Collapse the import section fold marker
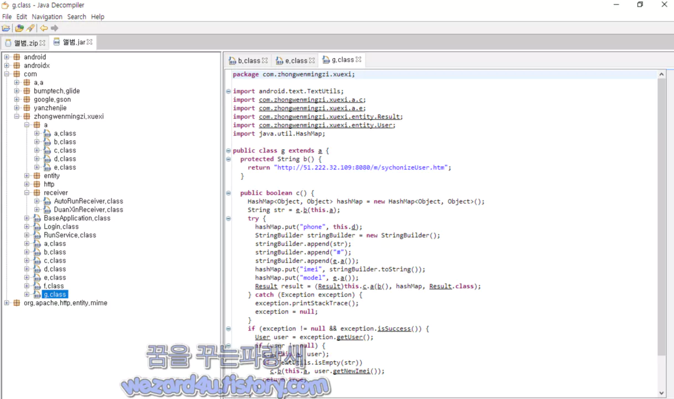The height and width of the screenshot is (399, 674). (x=228, y=91)
